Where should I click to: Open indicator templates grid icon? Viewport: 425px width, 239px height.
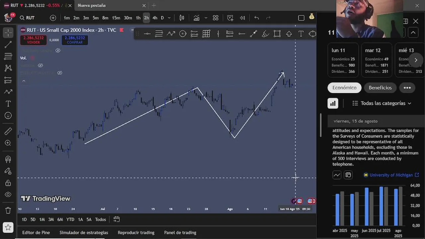[215, 18]
